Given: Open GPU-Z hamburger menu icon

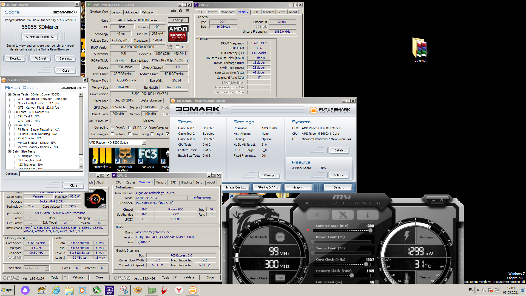Looking at the screenshot, I should point(187,11).
